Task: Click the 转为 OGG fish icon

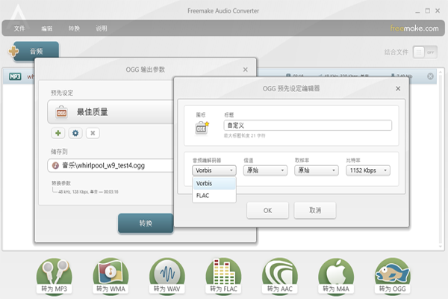Action: 392,277
